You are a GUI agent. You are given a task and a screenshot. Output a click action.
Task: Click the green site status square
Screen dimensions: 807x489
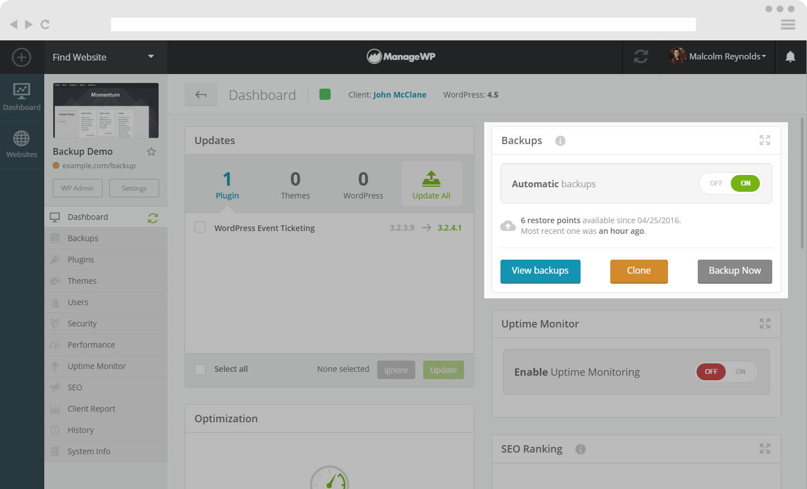coord(325,94)
